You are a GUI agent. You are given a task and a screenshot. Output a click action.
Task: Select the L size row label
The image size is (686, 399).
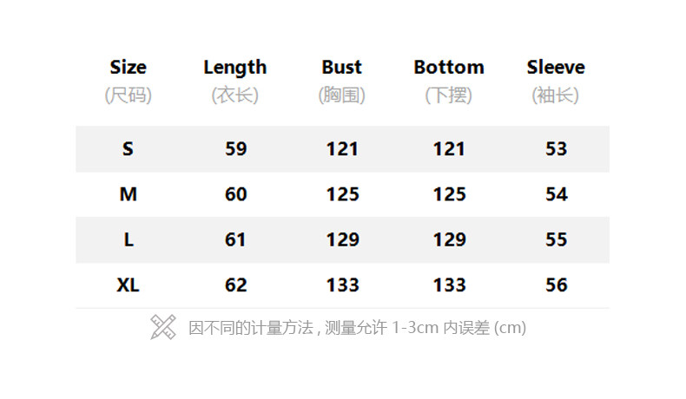tap(128, 239)
